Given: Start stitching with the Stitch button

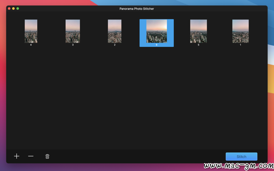Looking at the screenshot, I should pos(241,157).
